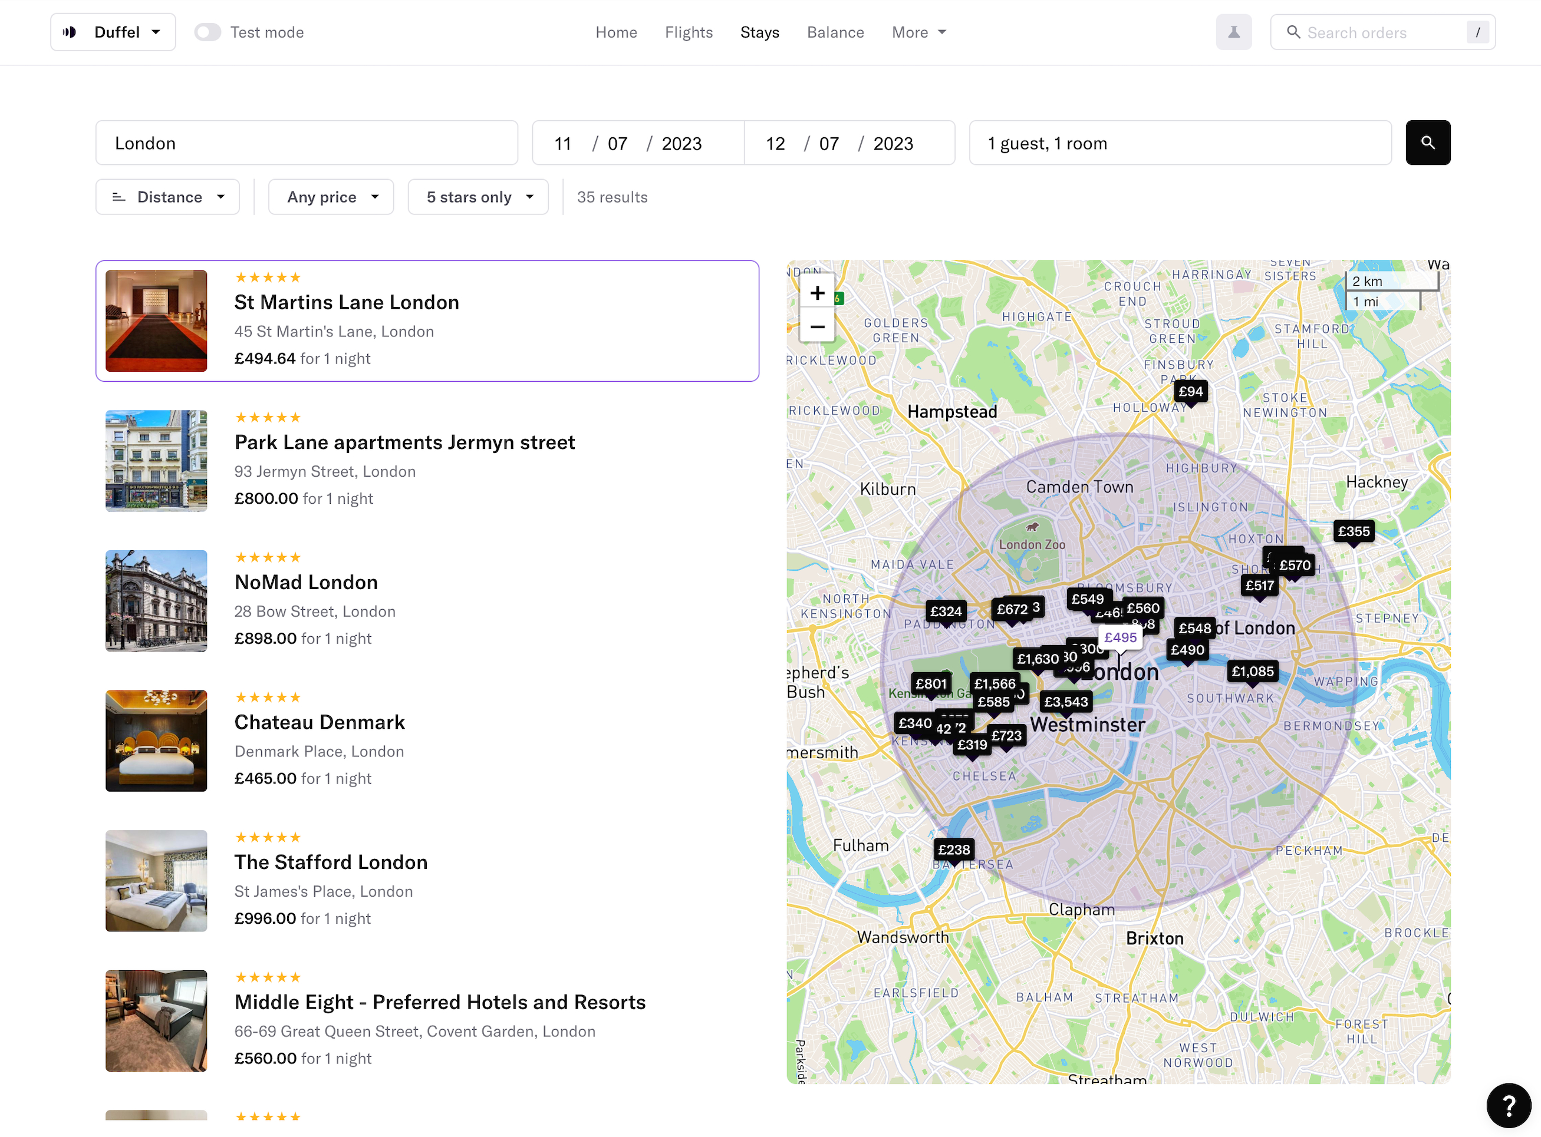Open the Duffel organization dropdown
Screen dimensions: 1541x1137
pos(113,32)
